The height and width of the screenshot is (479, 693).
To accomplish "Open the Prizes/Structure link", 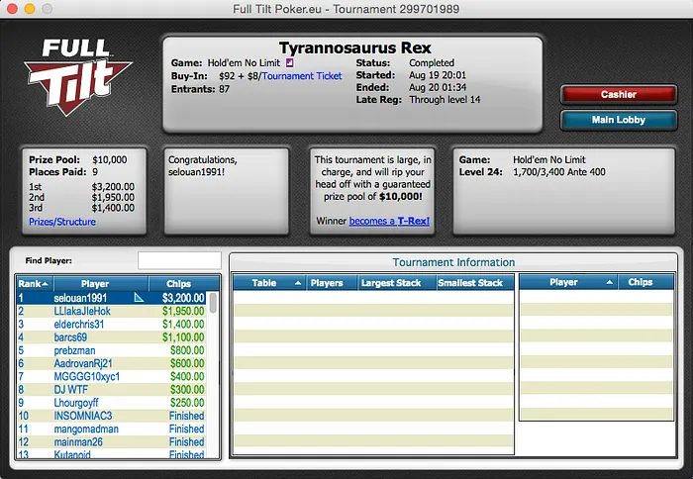I will click(x=62, y=222).
